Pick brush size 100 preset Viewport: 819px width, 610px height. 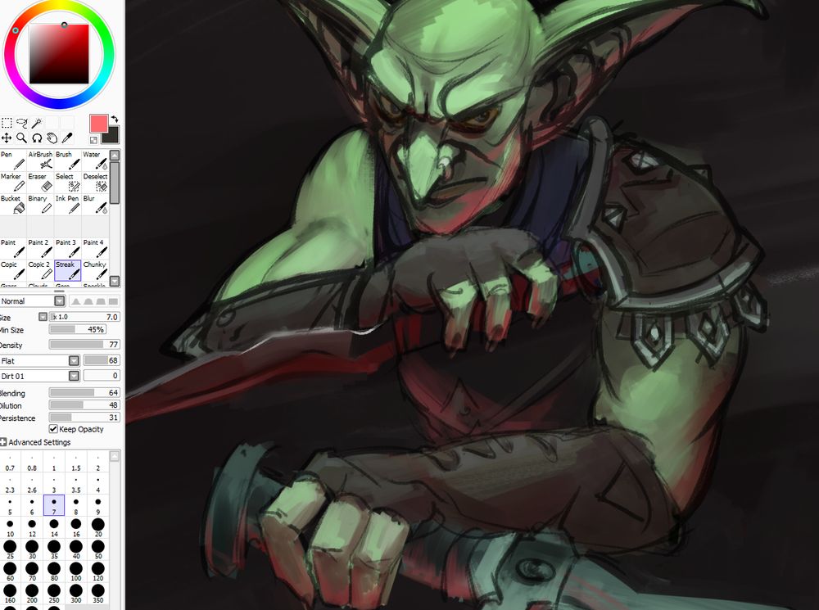coord(75,572)
